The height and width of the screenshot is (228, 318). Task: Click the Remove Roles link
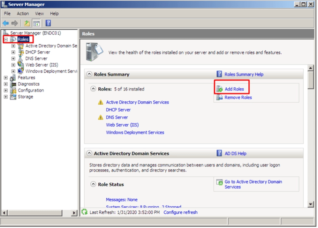tap(238, 97)
